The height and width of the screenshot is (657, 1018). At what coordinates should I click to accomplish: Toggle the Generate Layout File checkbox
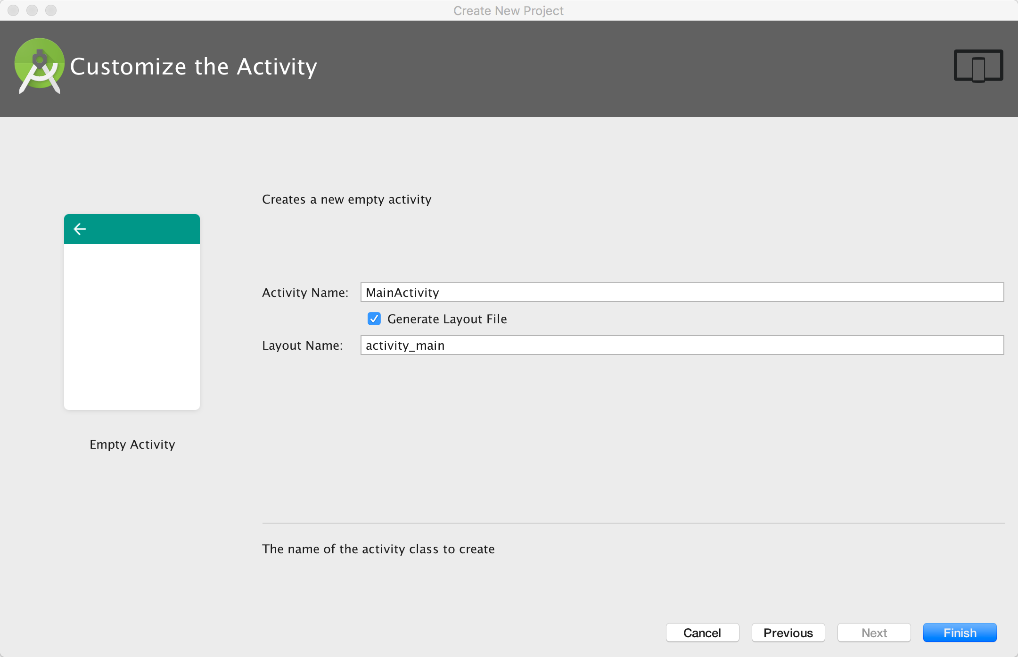point(374,319)
